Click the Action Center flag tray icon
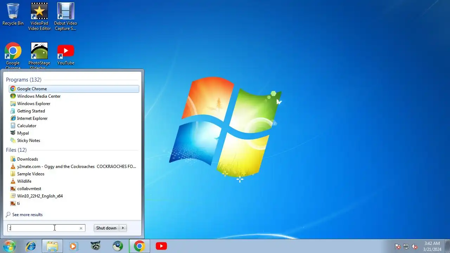This screenshot has width=450, height=253. [x=398, y=246]
